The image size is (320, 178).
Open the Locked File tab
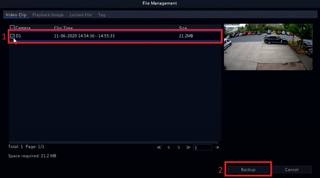[81, 15]
